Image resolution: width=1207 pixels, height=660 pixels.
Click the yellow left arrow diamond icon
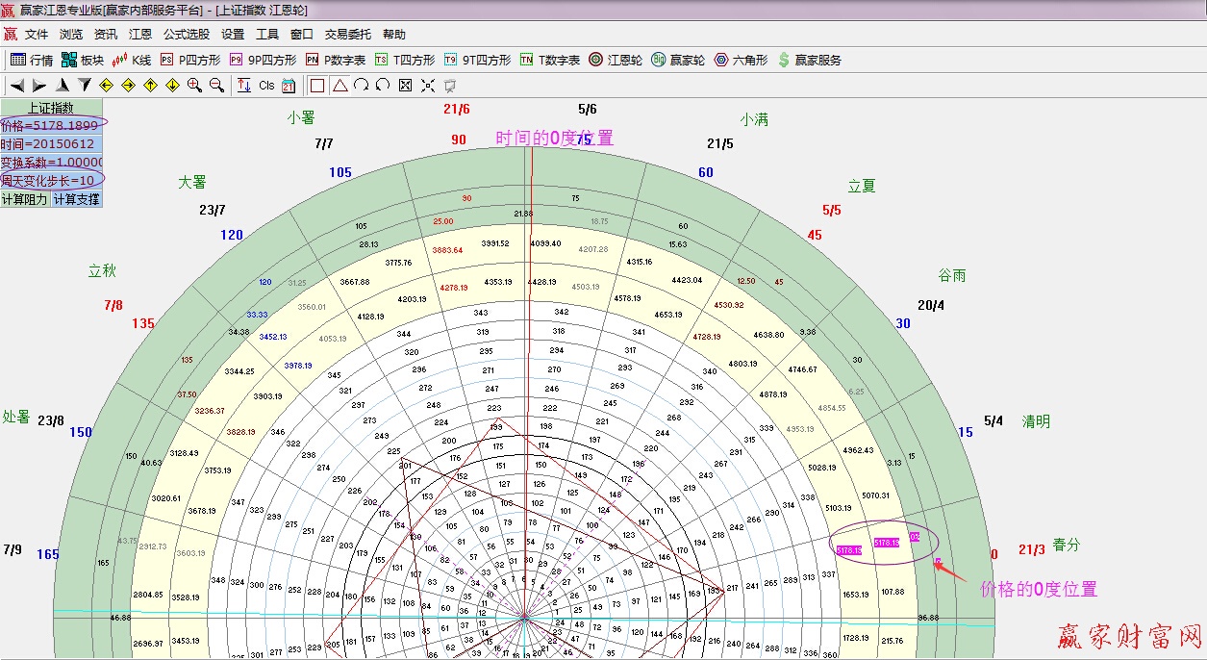(x=107, y=86)
